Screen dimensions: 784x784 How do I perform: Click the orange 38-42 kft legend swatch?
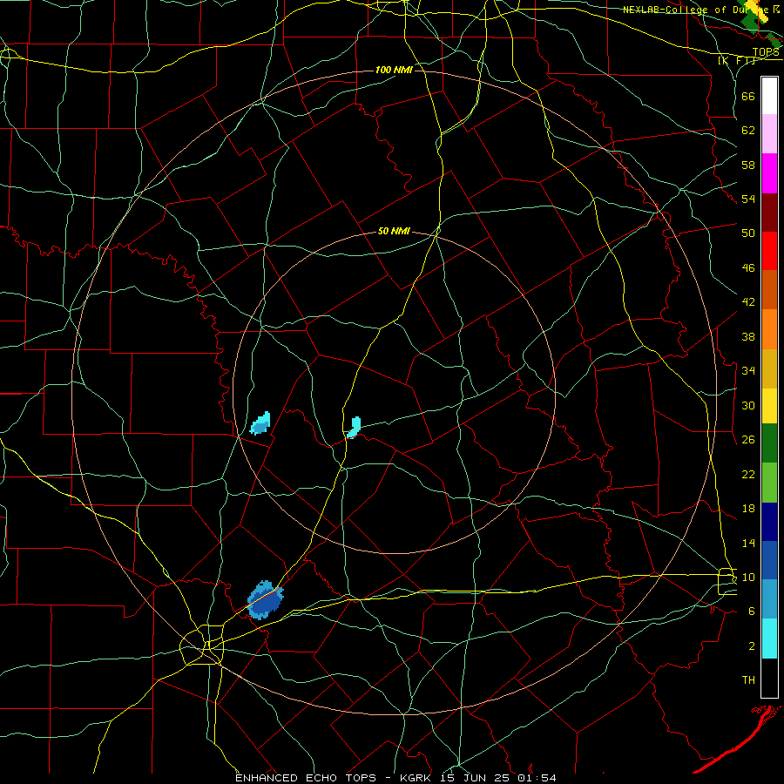tap(769, 329)
